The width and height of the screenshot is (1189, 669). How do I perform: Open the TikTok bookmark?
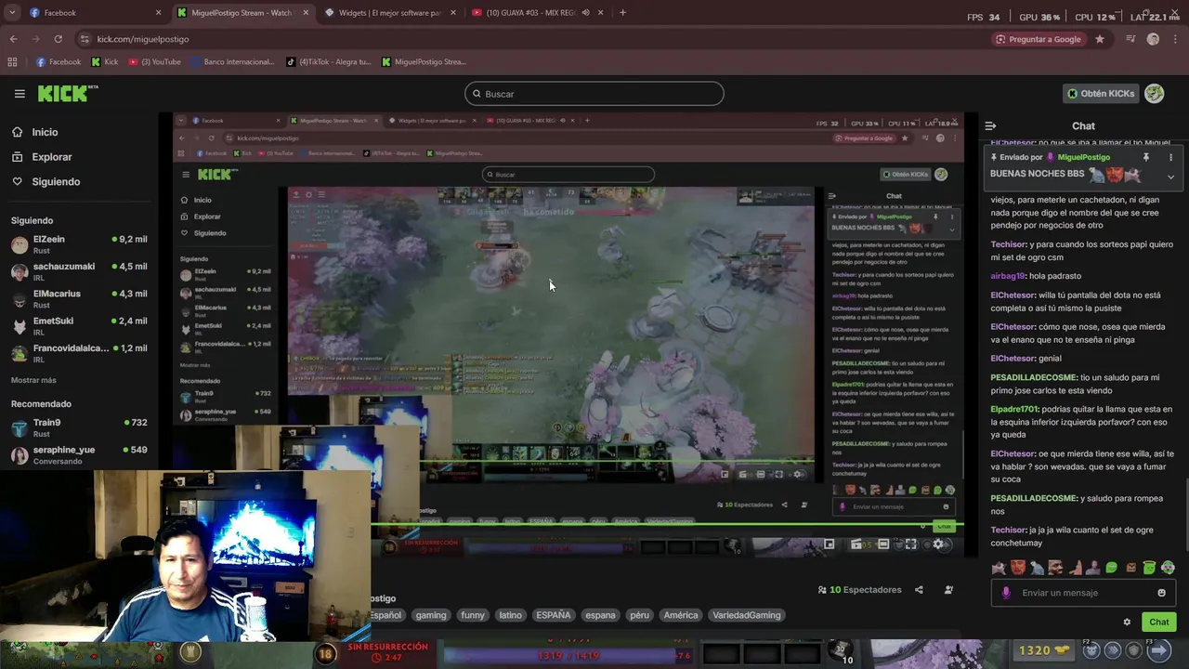point(328,62)
